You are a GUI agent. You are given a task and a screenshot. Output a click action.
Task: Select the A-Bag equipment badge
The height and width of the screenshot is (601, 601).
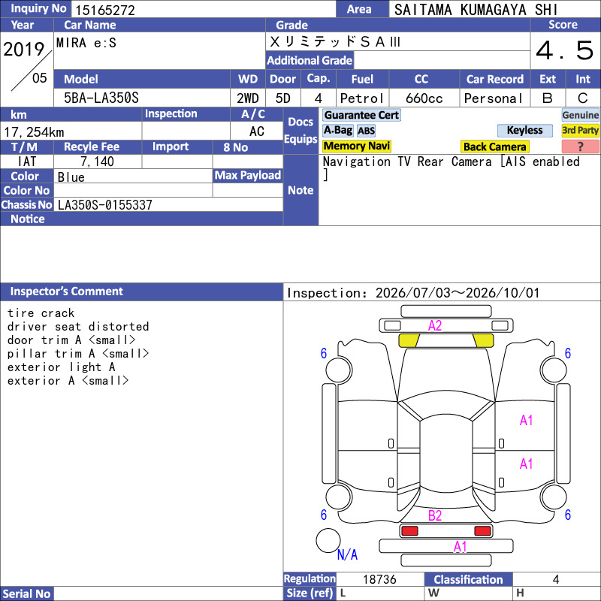pos(337,130)
